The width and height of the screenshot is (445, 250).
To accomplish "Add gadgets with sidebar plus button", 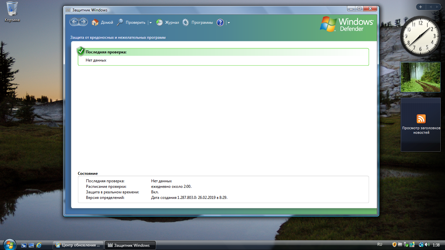I will point(421,7).
